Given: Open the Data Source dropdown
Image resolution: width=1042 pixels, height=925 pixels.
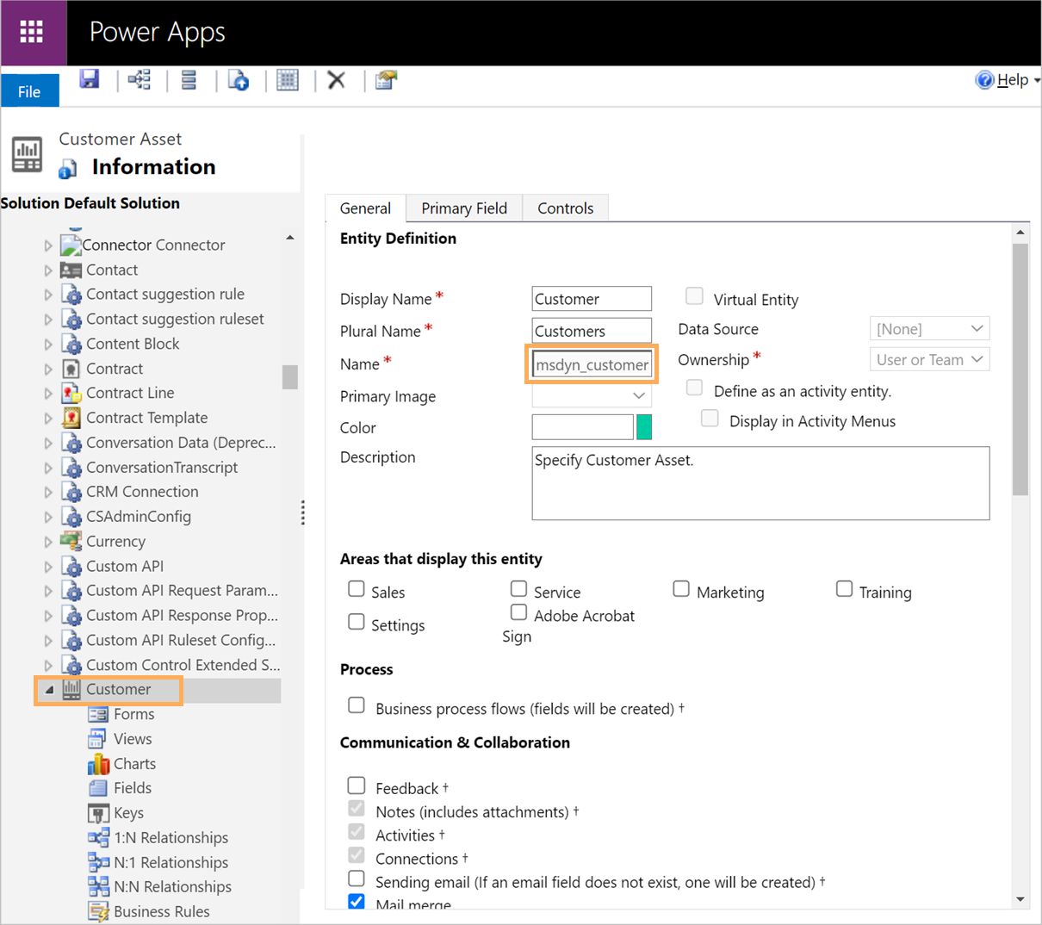Looking at the screenshot, I should point(929,329).
